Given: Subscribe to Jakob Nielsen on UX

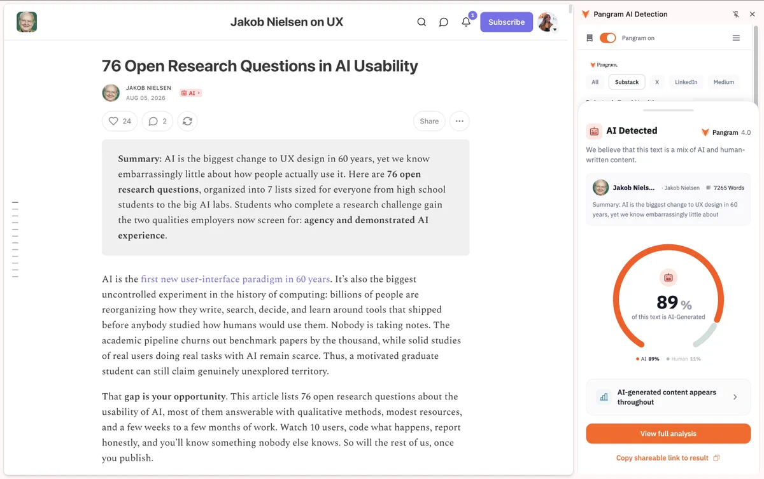Looking at the screenshot, I should tap(506, 22).
